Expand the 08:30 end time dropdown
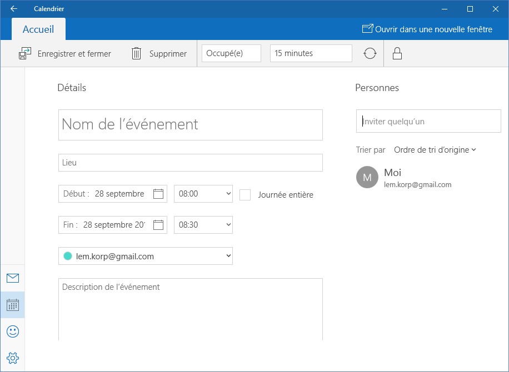This screenshot has width=509, height=372. coord(203,225)
